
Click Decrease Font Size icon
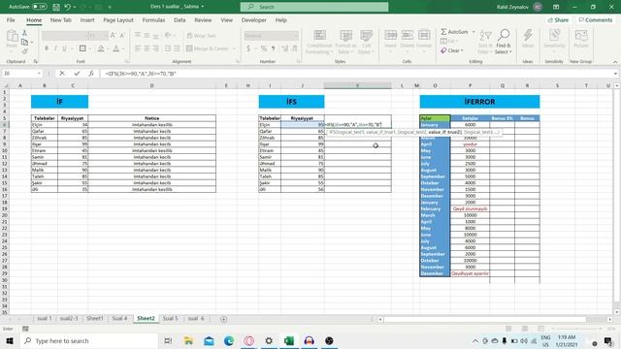coord(122,36)
